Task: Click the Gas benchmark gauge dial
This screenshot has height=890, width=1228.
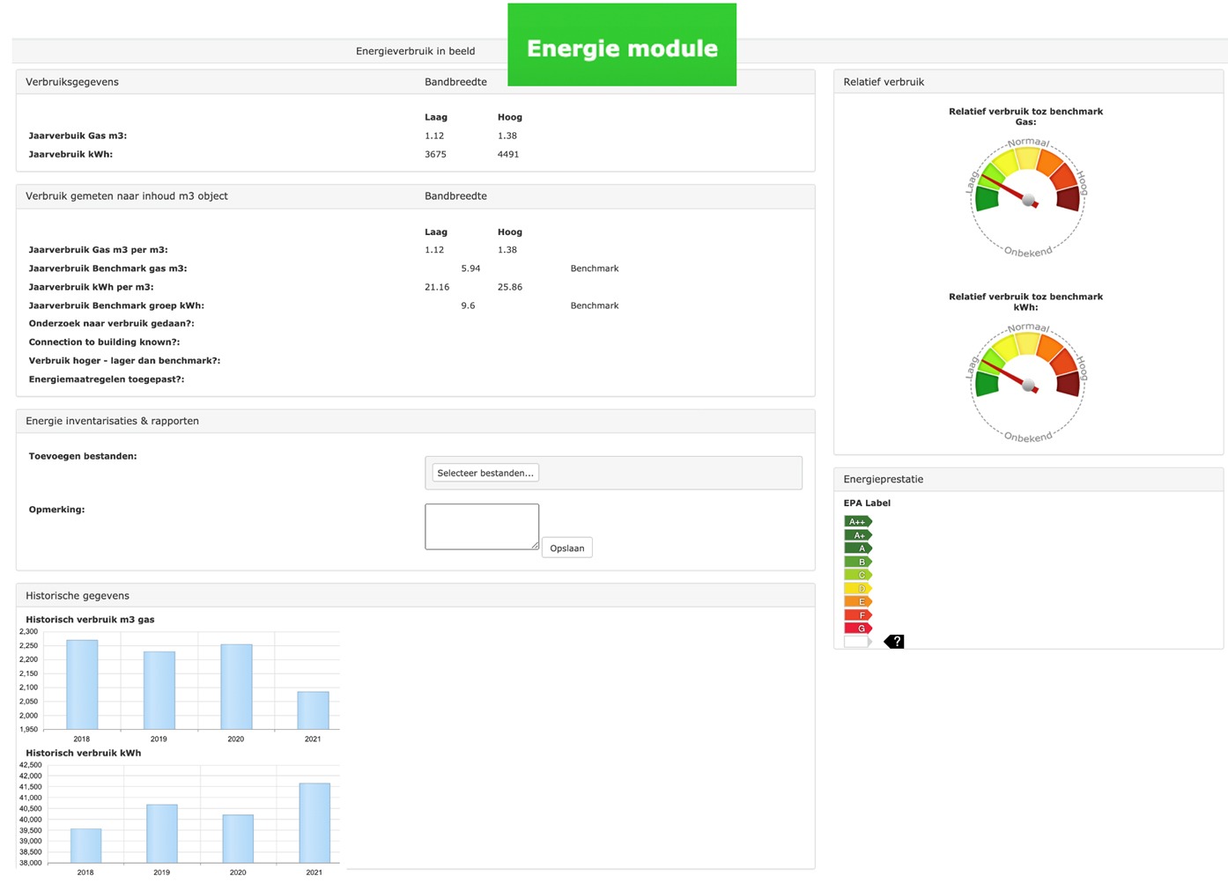Action: point(1027,199)
